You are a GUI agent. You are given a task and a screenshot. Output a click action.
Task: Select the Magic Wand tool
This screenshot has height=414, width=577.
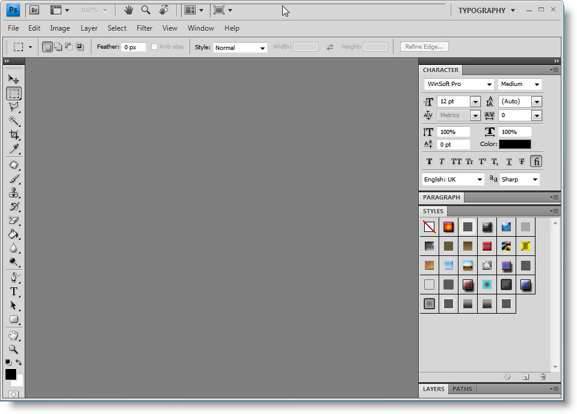click(x=13, y=121)
